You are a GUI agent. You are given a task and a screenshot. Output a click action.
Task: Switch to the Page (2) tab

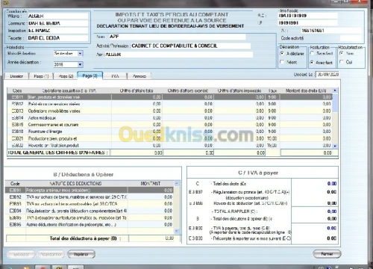(66, 76)
